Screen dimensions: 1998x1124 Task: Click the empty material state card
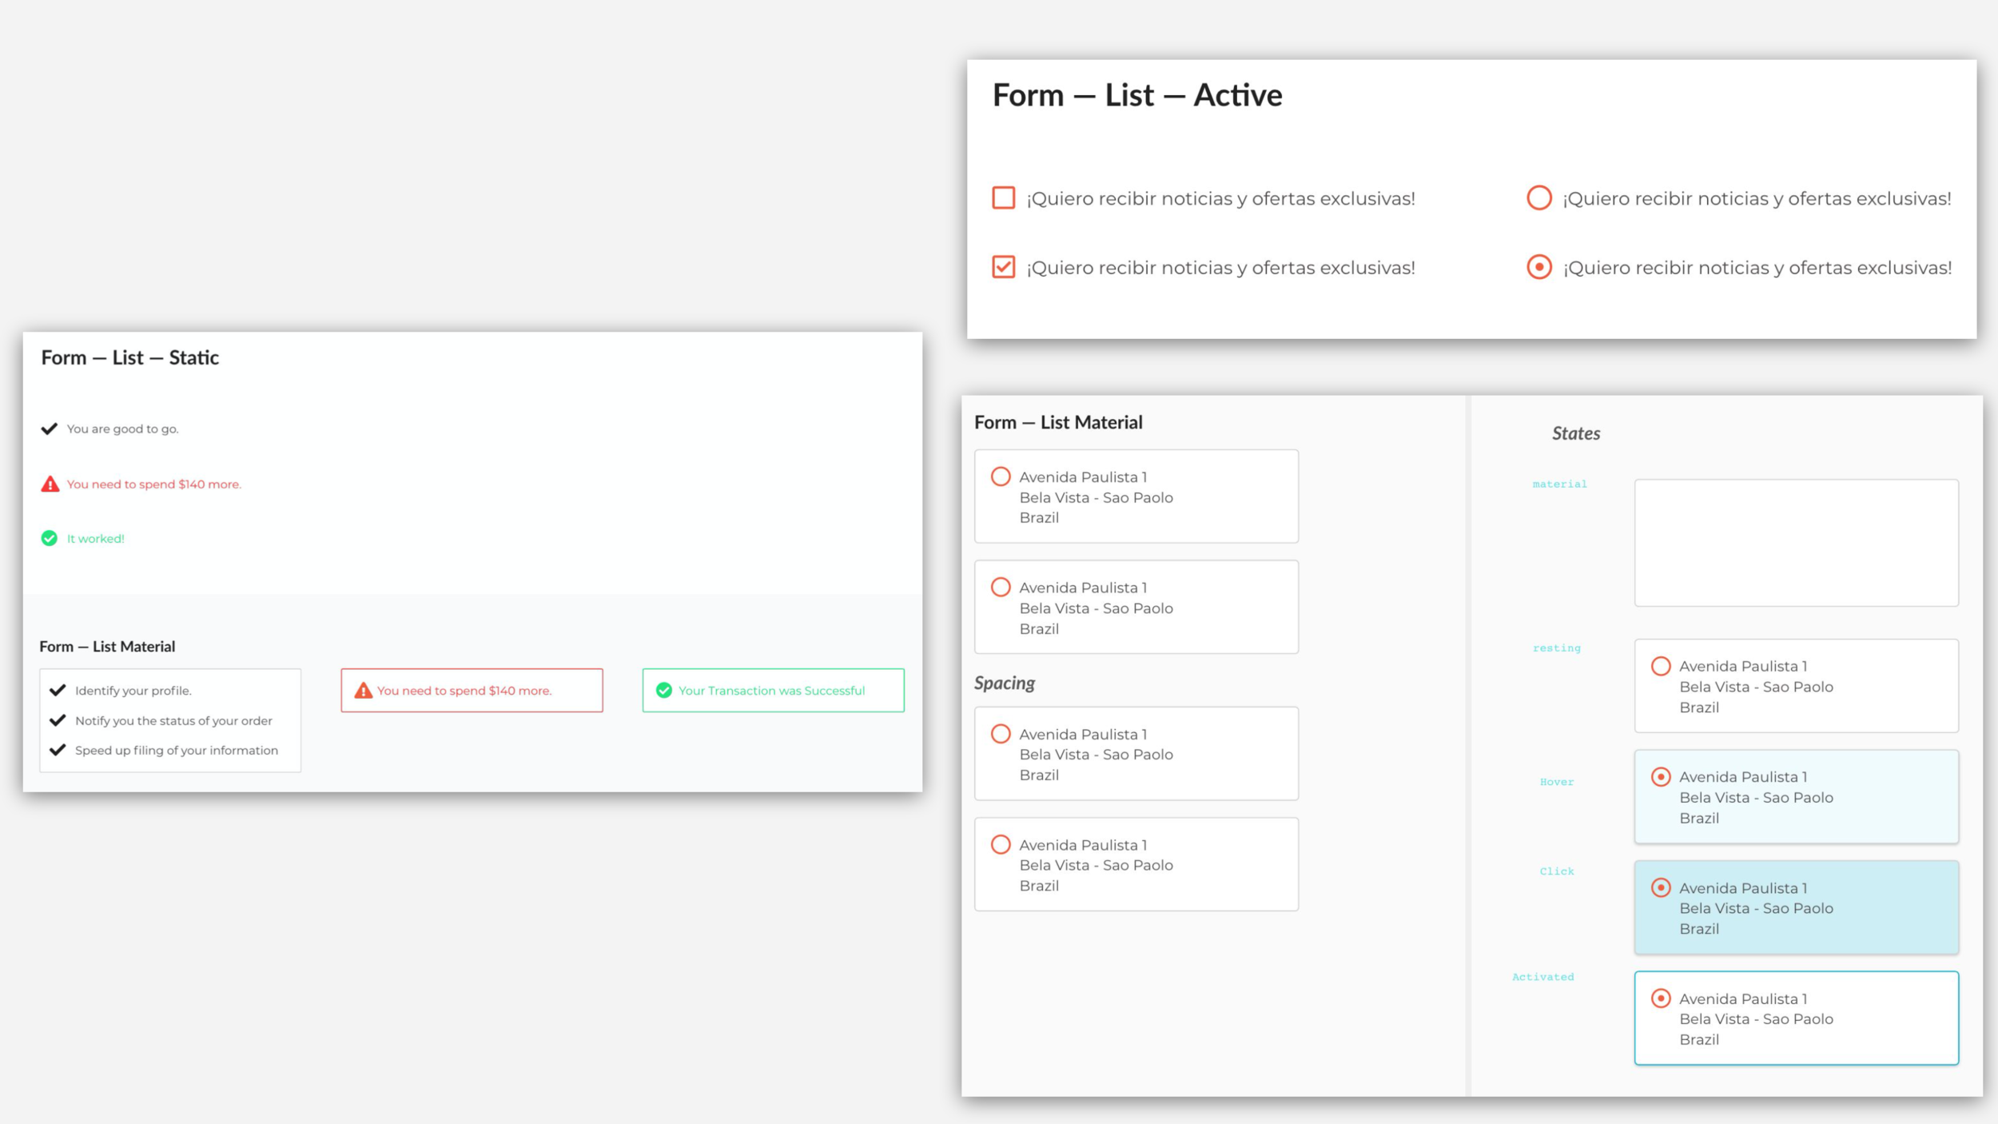(1796, 543)
